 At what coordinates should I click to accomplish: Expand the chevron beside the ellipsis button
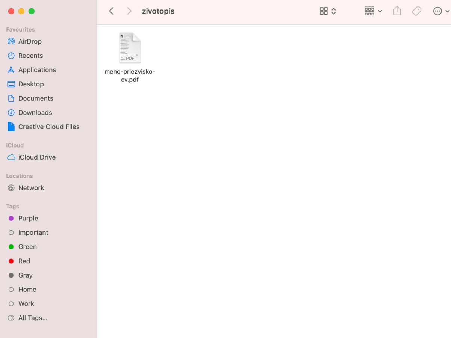pos(447,11)
